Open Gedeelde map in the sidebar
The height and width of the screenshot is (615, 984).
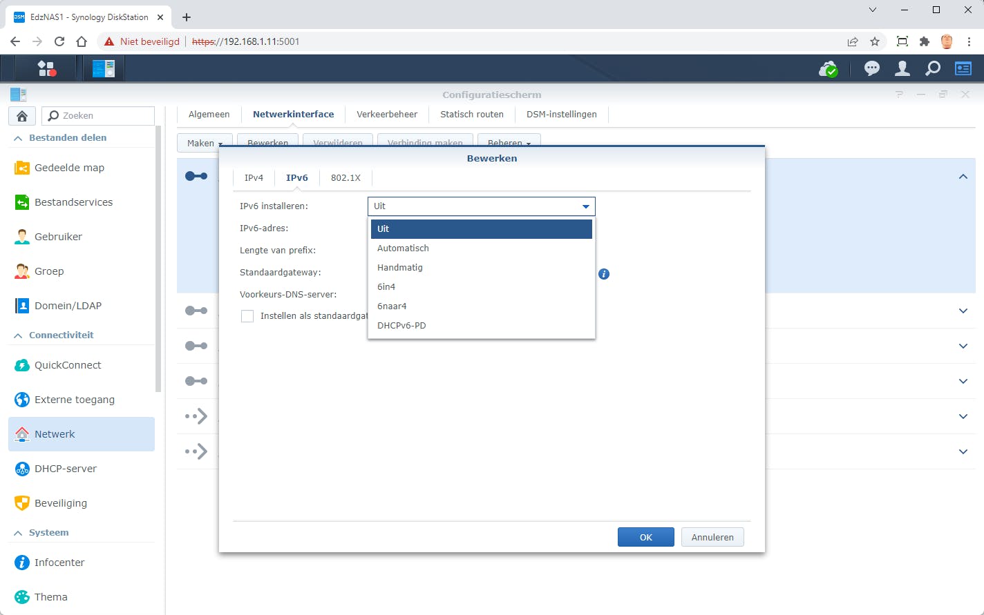tap(82, 168)
